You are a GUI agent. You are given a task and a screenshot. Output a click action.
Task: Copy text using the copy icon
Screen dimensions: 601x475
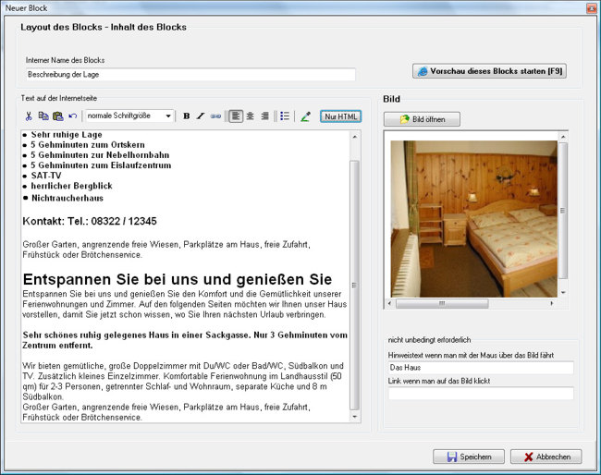click(43, 116)
